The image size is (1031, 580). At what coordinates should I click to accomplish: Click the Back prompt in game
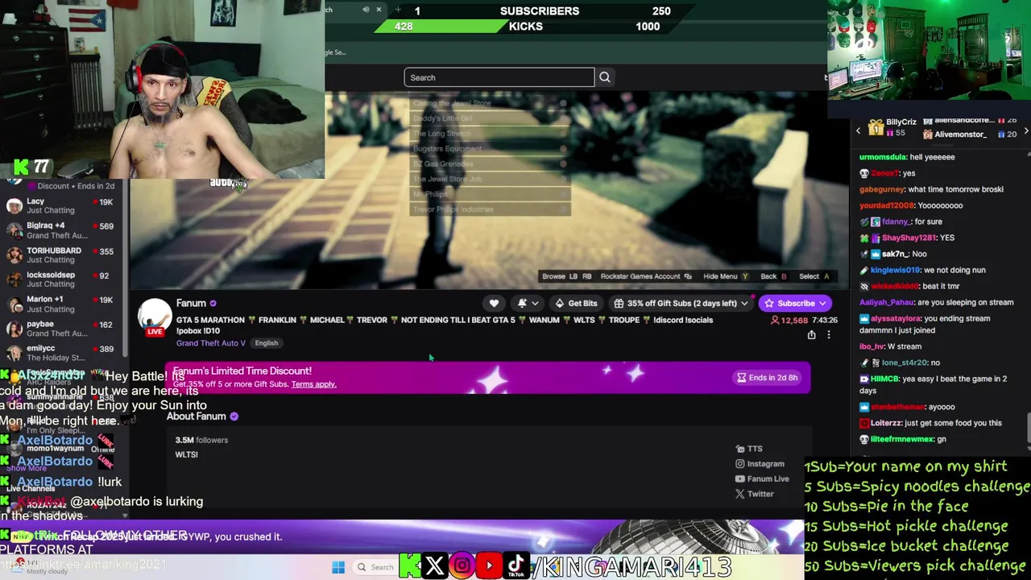[773, 276]
